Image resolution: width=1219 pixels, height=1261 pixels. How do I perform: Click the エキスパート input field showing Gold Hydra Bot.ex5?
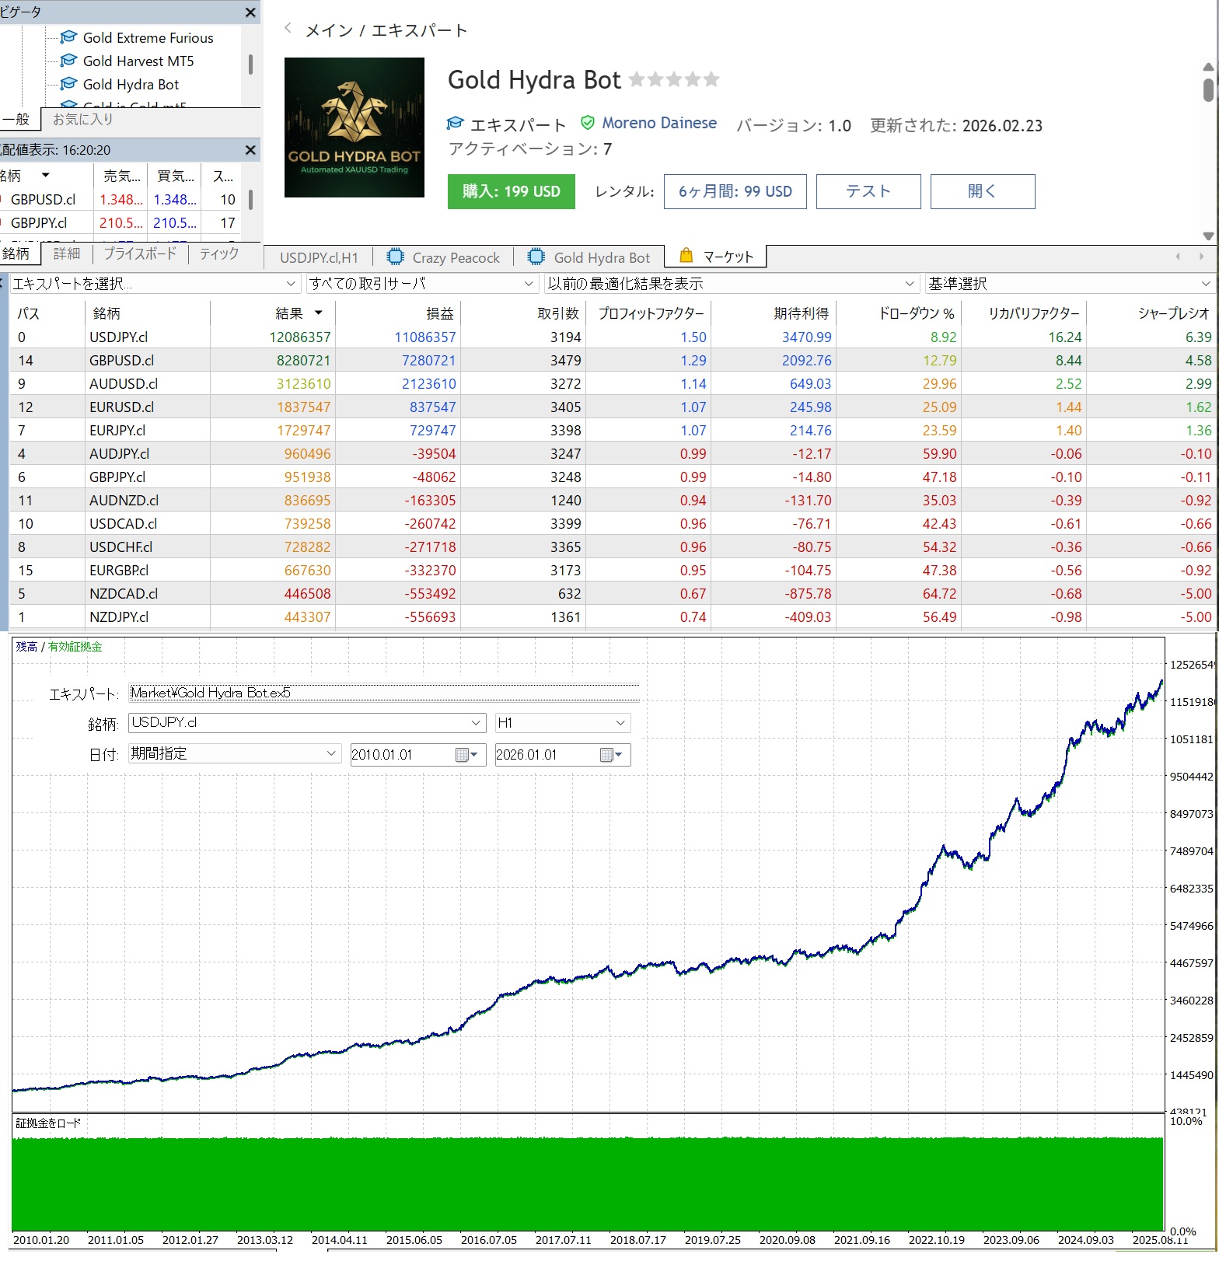(384, 693)
